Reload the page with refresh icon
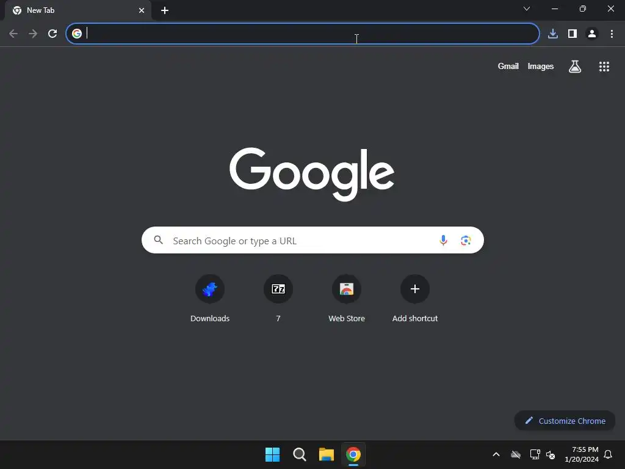 [x=52, y=34]
